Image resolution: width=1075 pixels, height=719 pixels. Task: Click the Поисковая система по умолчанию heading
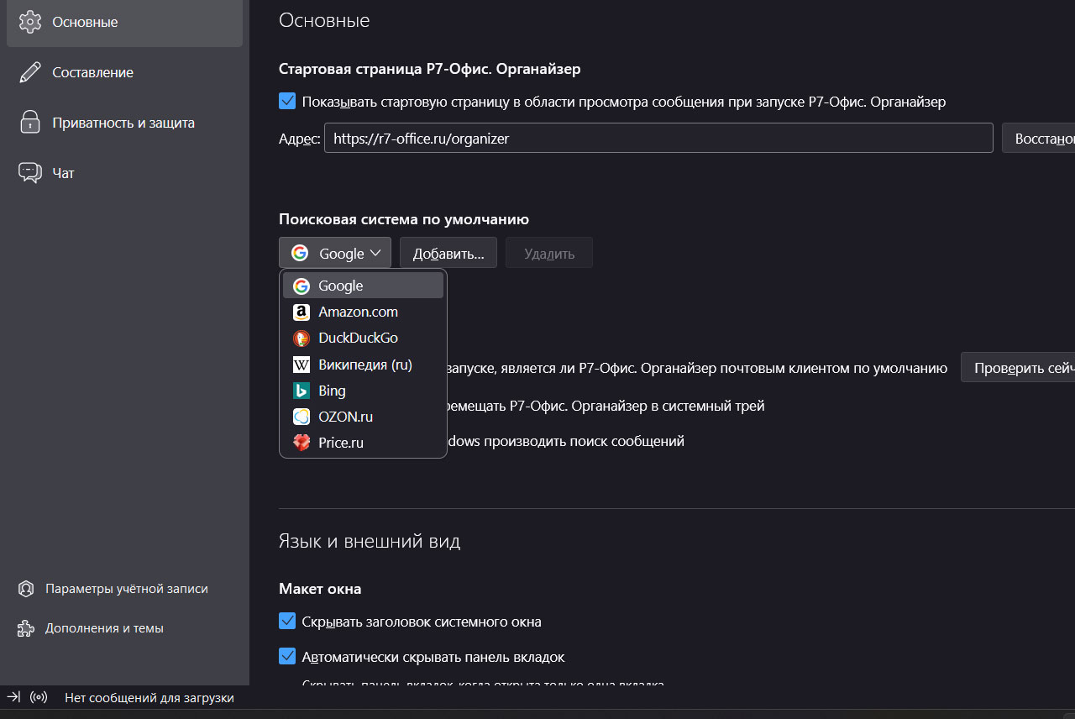pyautogui.click(x=404, y=219)
